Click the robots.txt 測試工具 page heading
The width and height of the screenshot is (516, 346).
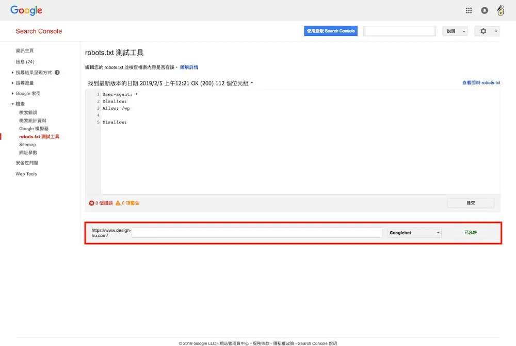pyautogui.click(x=114, y=53)
